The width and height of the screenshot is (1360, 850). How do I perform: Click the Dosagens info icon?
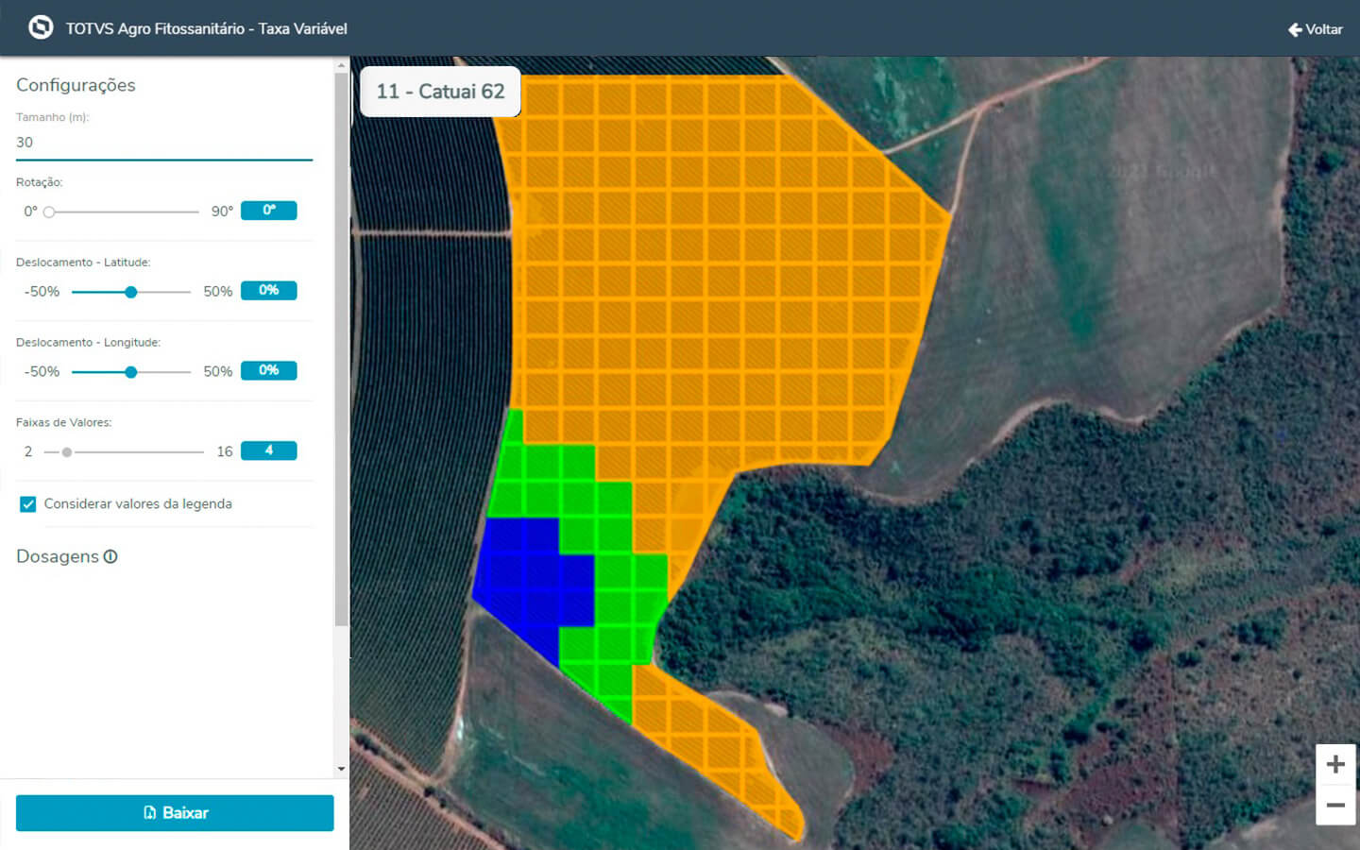pyautogui.click(x=110, y=556)
